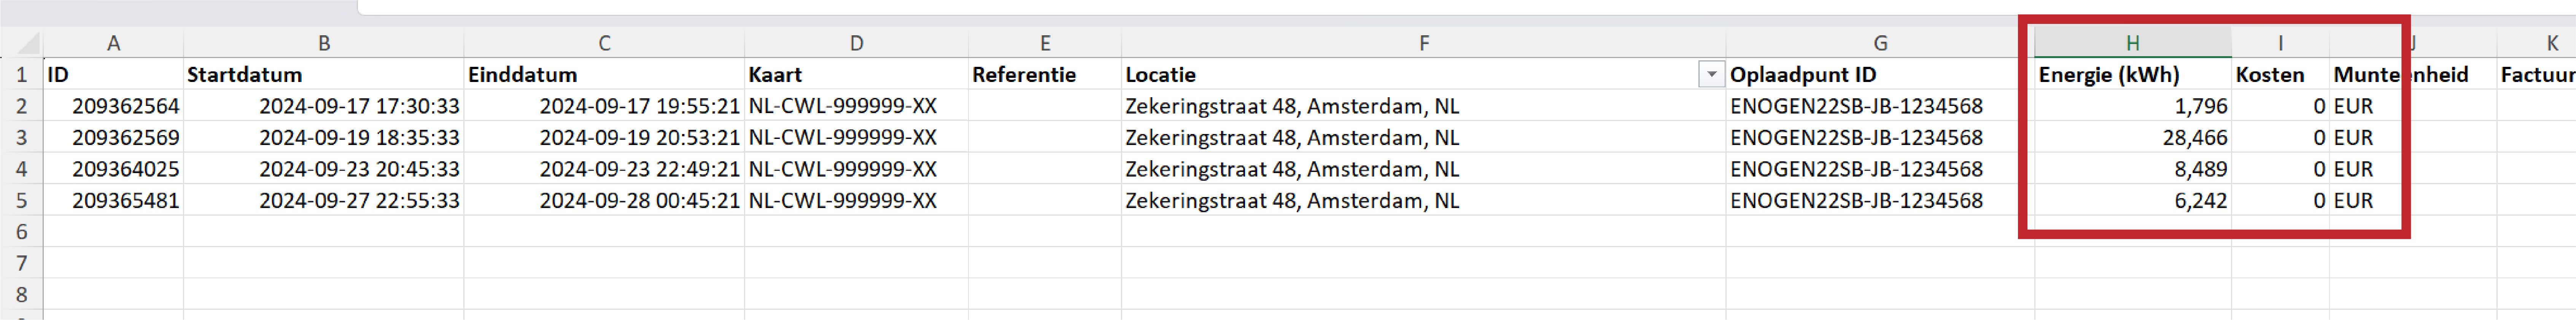Click the Oplaadpunt ID header cell

click(x=1879, y=75)
